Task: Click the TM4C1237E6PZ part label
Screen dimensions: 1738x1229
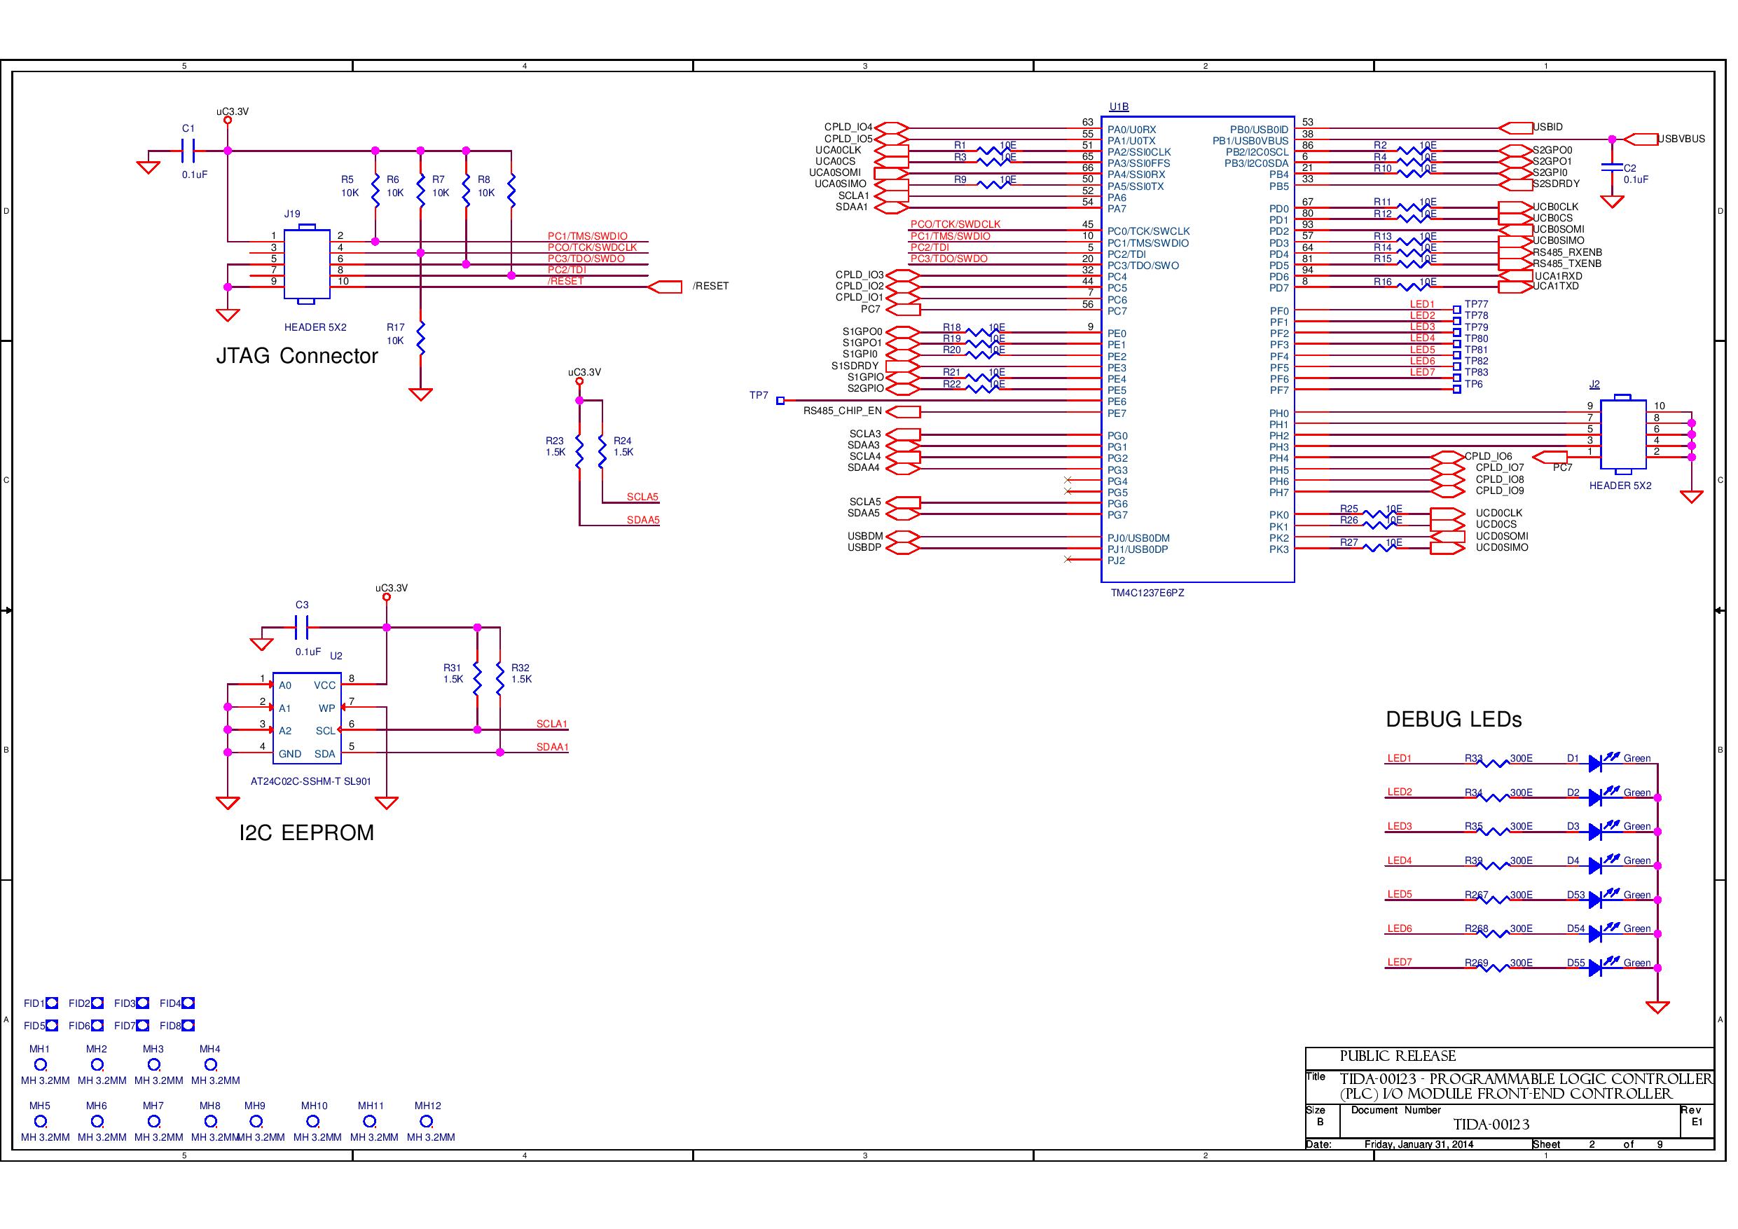Action: (x=1147, y=593)
